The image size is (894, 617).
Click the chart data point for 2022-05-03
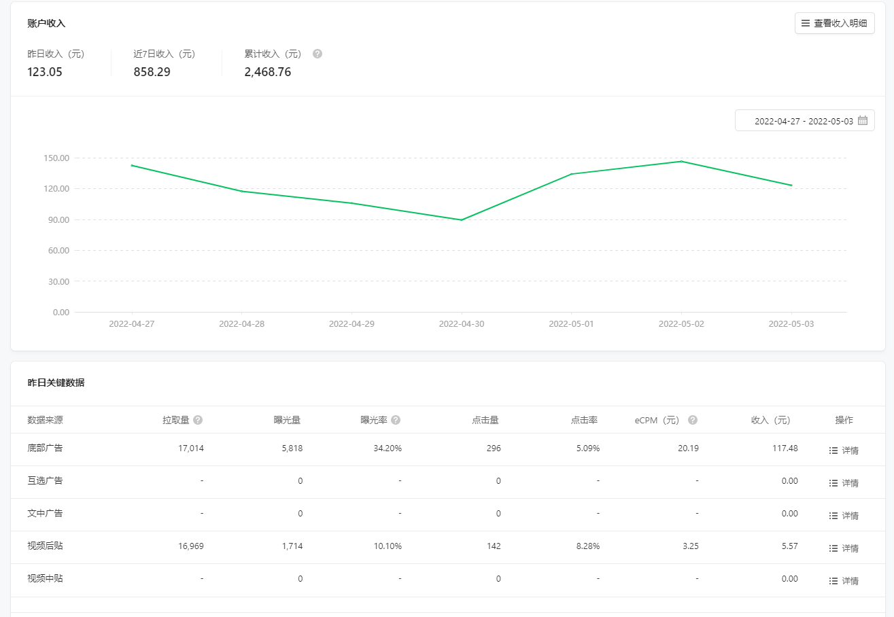tap(791, 186)
